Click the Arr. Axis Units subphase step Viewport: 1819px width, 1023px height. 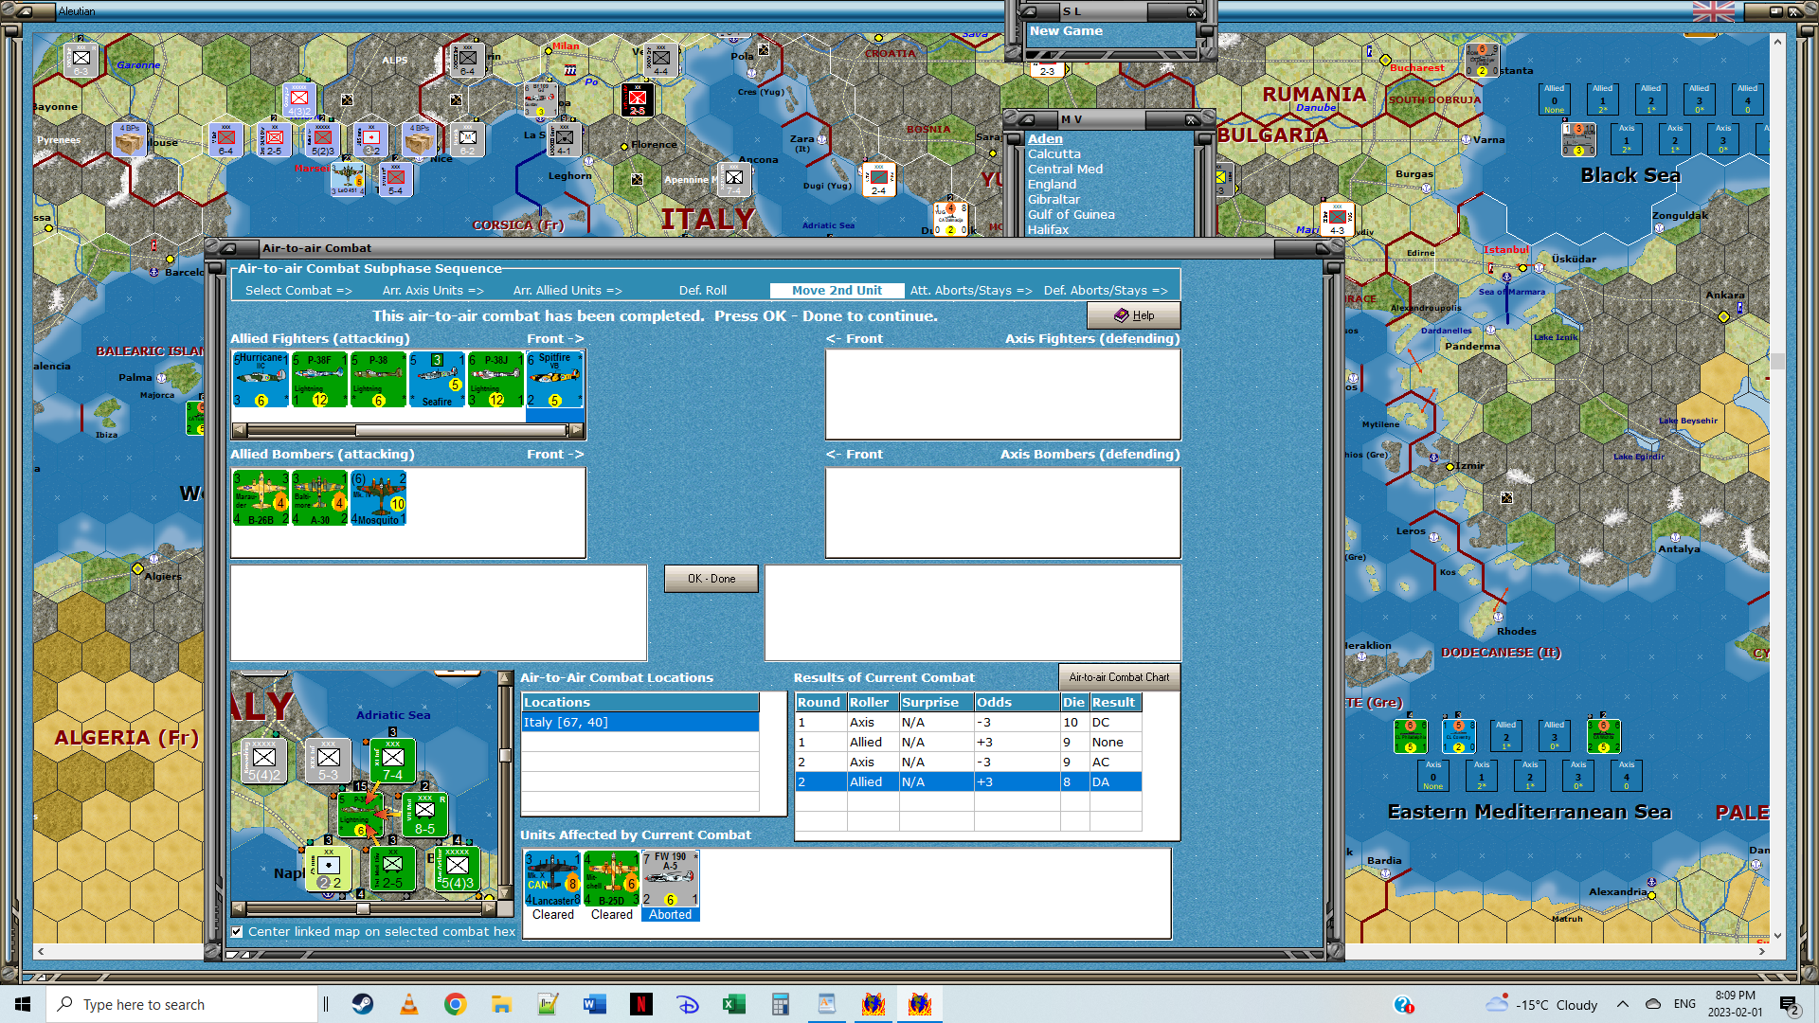coord(433,291)
